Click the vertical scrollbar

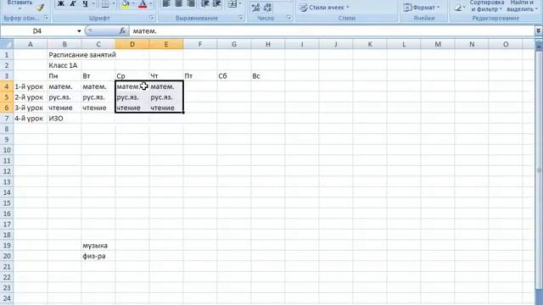(539, 169)
